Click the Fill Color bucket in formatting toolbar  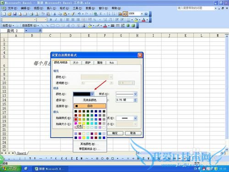pos(136,20)
